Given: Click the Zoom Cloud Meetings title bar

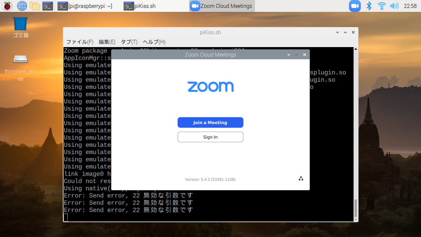Looking at the screenshot, I should pyautogui.click(x=210, y=55).
